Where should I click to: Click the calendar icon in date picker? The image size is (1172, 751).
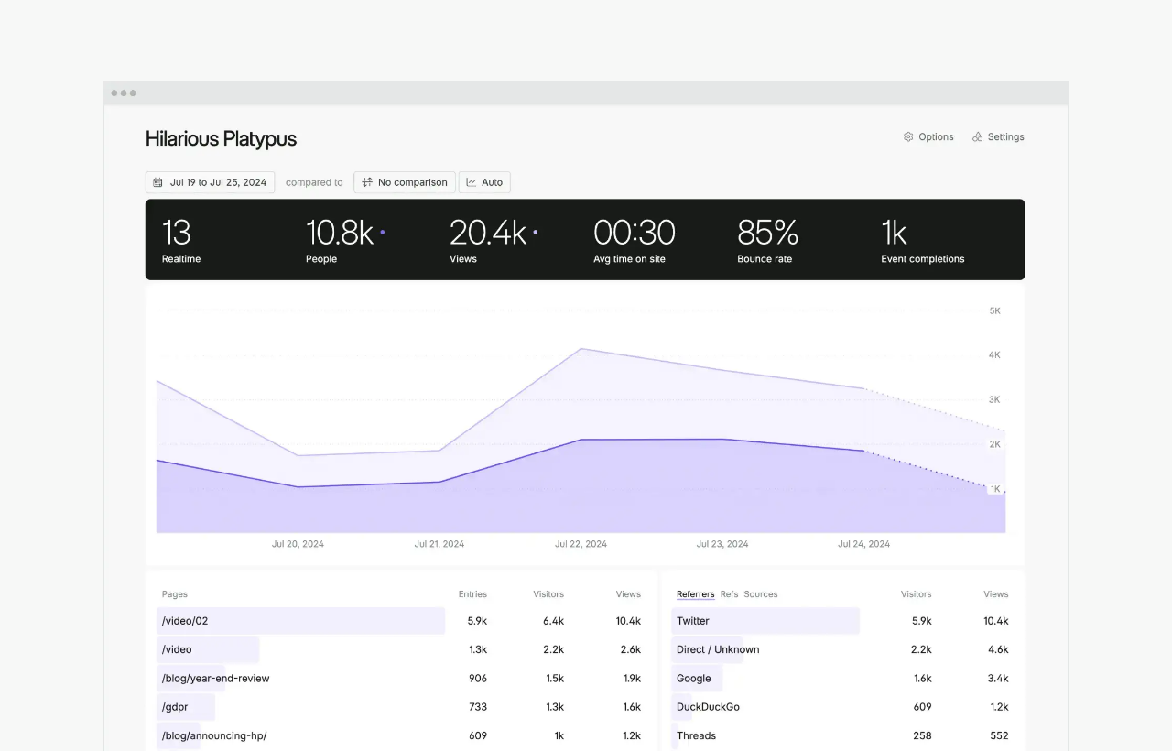pos(157,182)
